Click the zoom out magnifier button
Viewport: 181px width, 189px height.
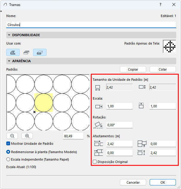coord(12,136)
